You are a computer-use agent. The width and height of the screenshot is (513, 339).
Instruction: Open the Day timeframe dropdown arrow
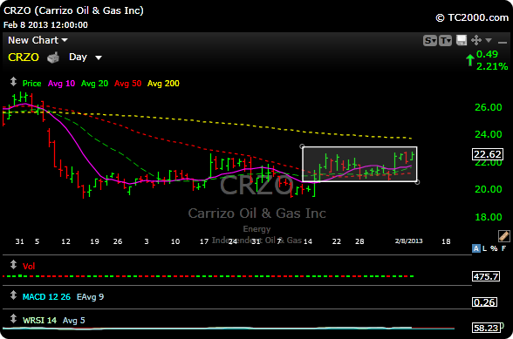point(98,58)
